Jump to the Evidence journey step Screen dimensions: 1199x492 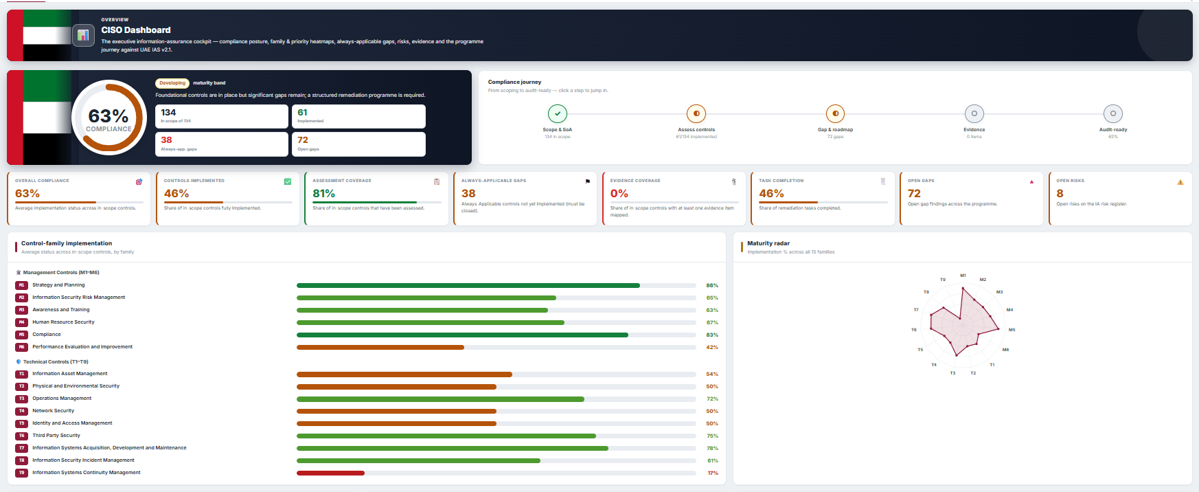(x=974, y=113)
